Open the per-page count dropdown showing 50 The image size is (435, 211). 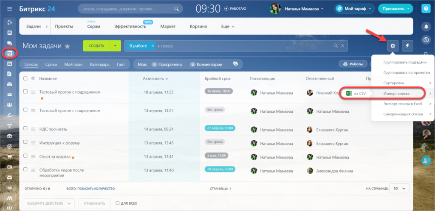[399, 189]
